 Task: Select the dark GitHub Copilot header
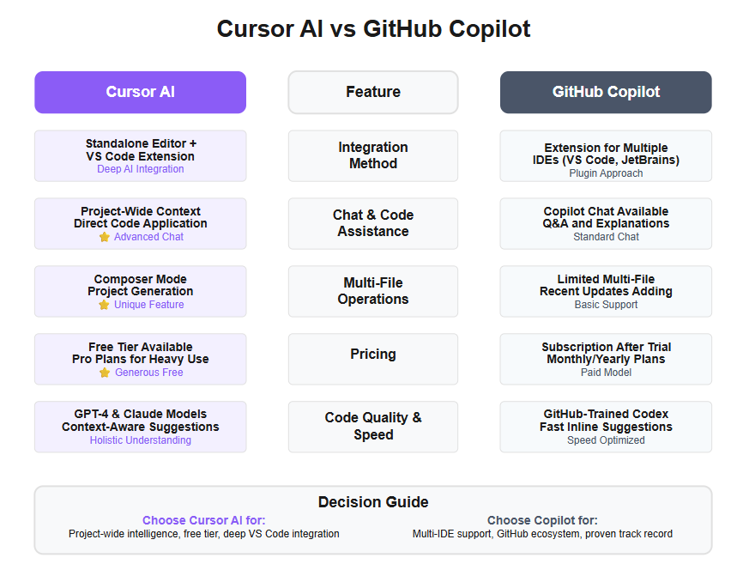pyautogui.click(x=606, y=92)
